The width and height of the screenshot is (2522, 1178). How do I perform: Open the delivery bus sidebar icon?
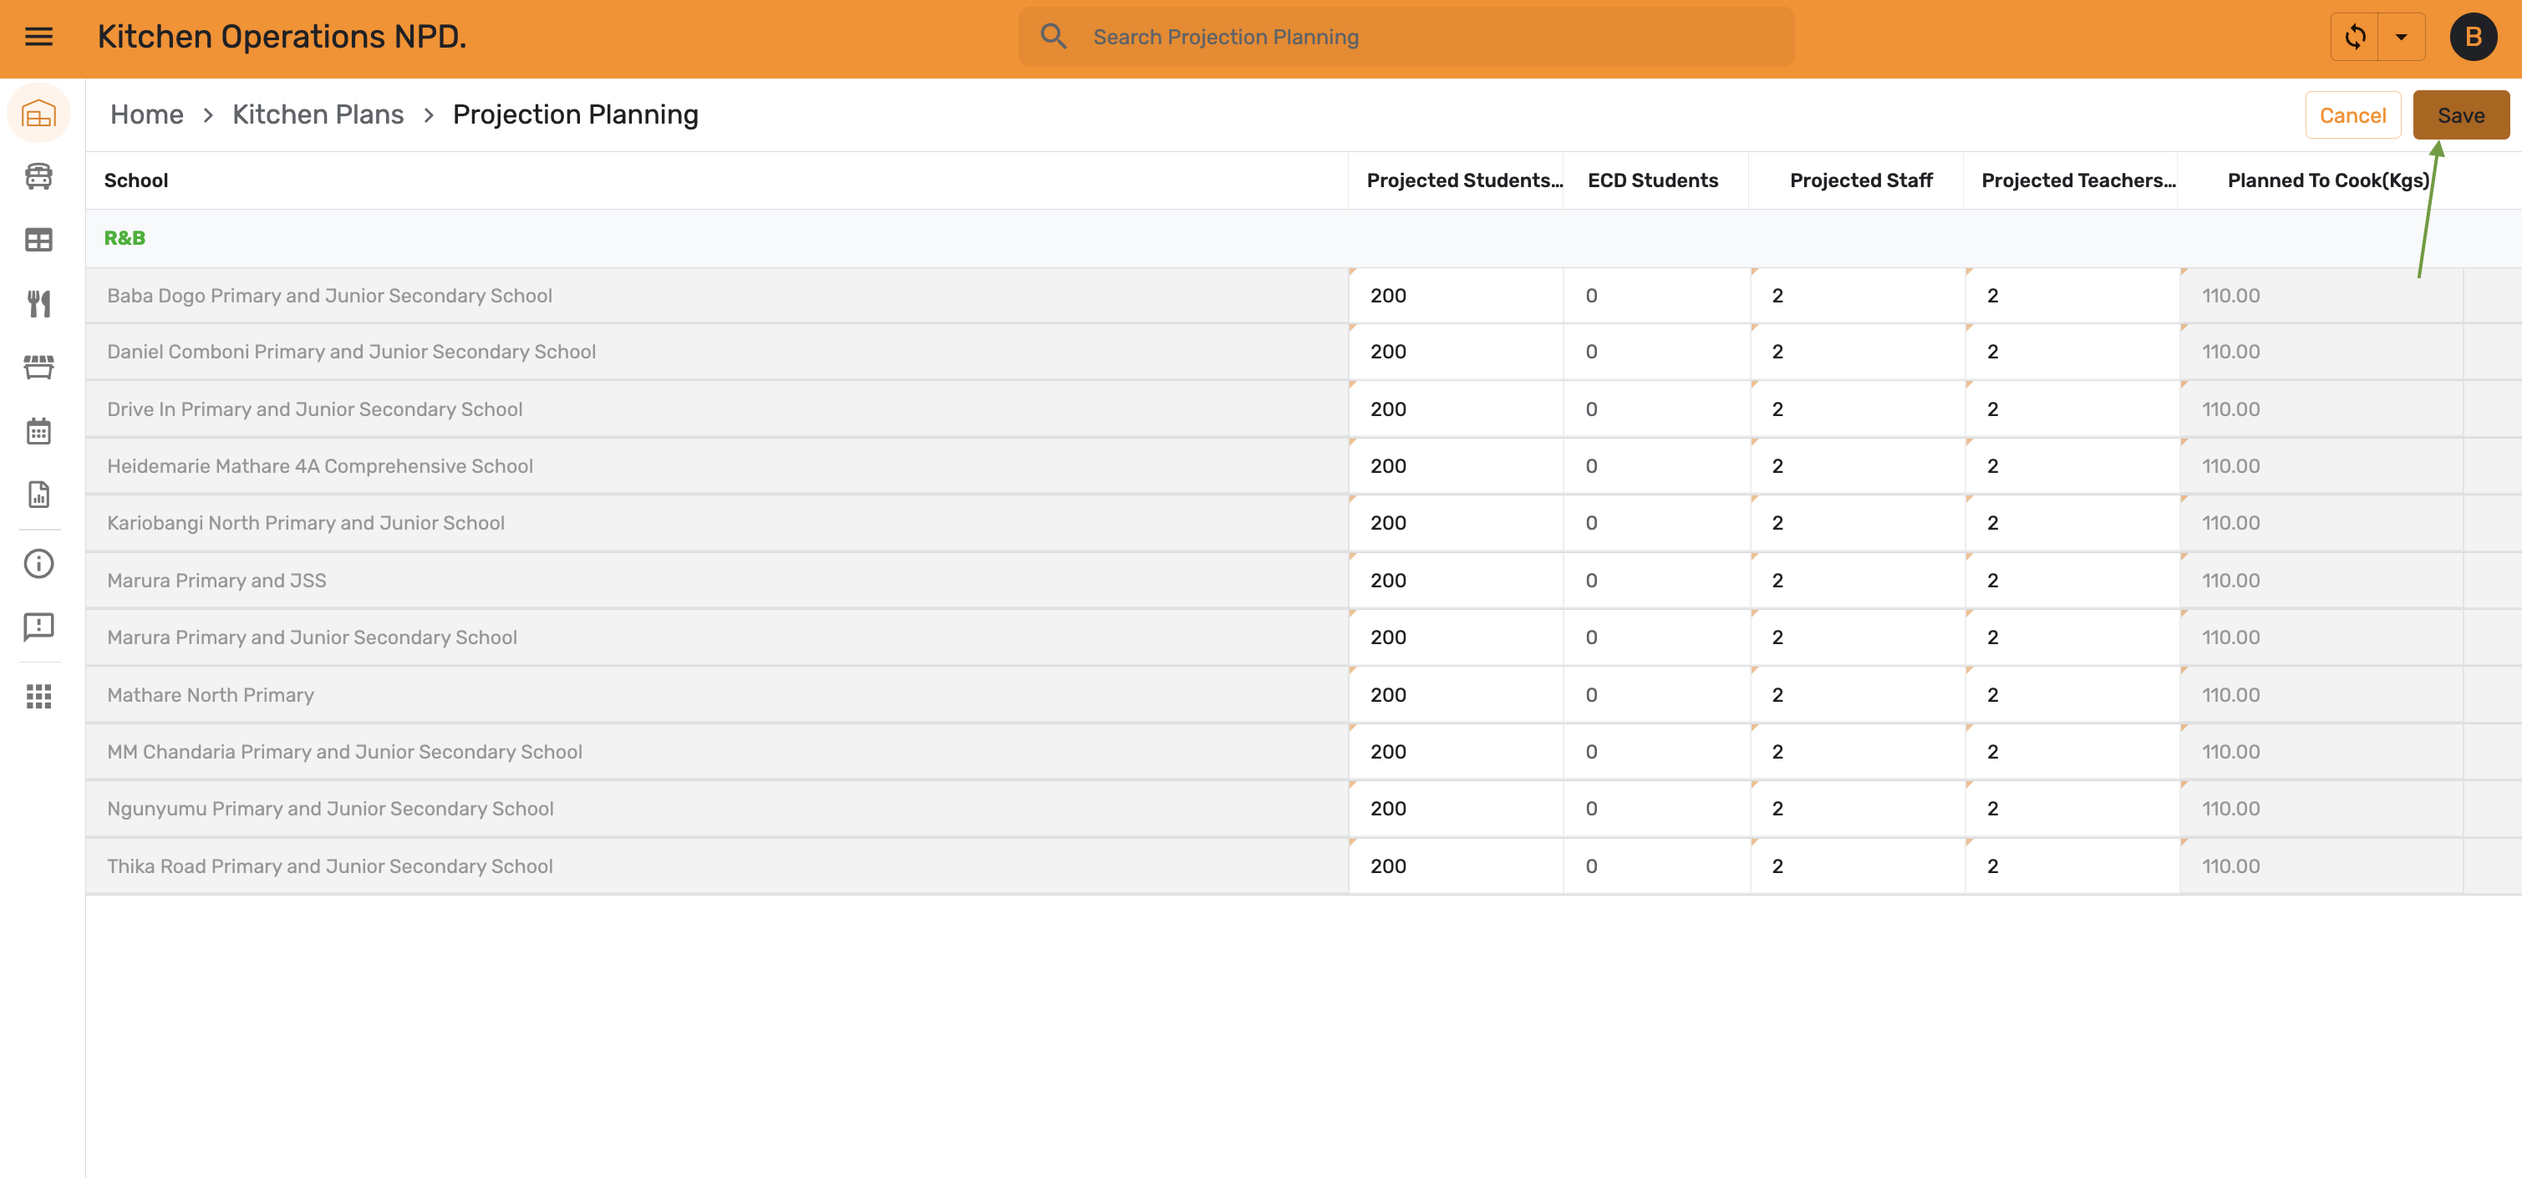(x=38, y=176)
